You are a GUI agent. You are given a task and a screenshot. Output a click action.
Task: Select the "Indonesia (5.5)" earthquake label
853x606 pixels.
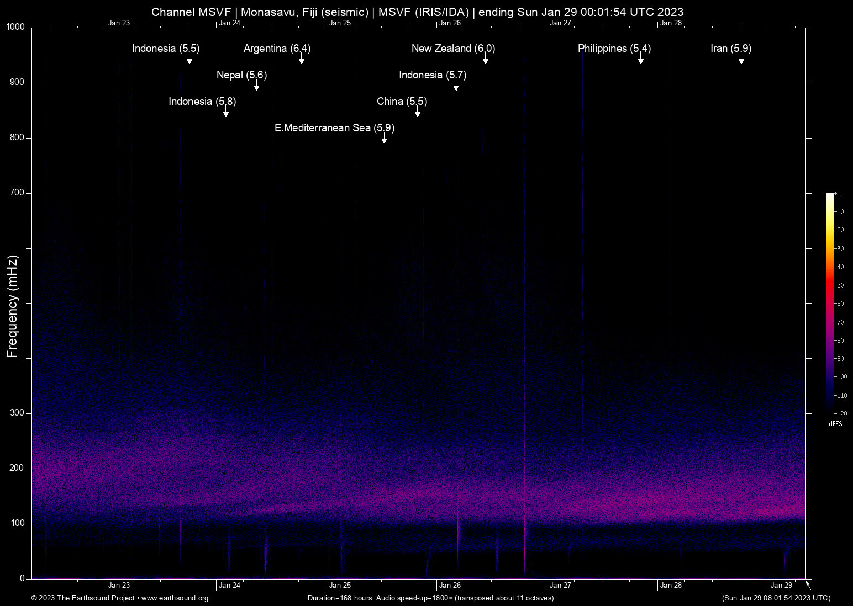[166, 49]
